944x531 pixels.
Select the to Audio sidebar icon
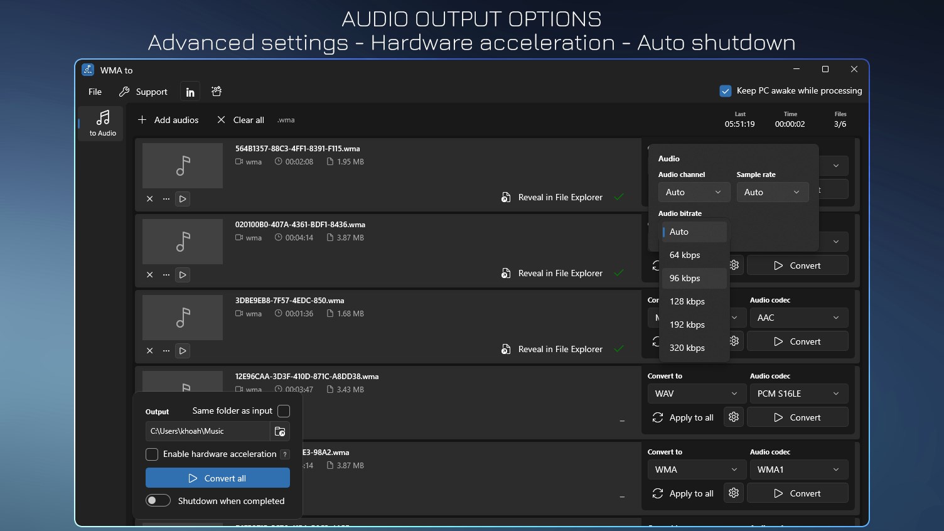(x=103, y=123)
